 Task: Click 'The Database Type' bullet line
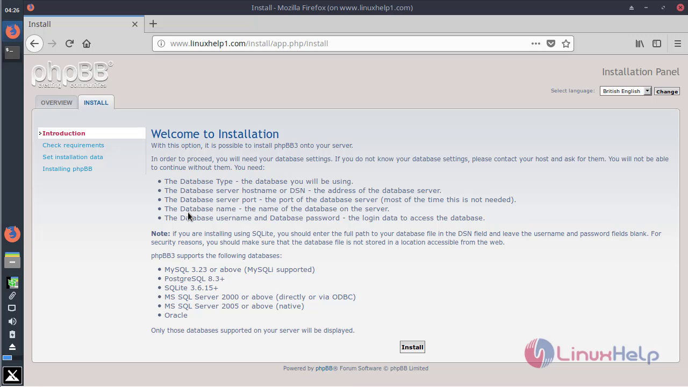tap(259, 181)
